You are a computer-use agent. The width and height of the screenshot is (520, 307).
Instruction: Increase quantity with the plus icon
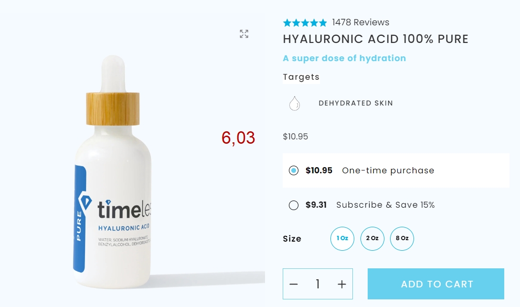click(x=342, y=284)
